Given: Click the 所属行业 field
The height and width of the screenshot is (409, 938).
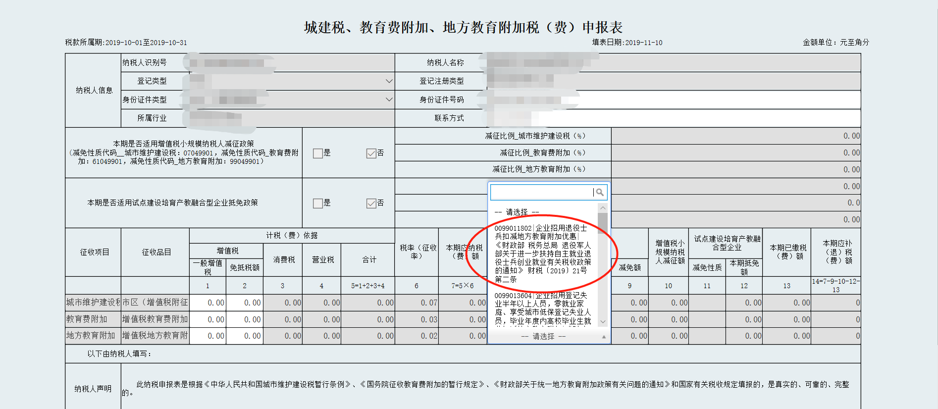Looking at the screenshot, I should [x=292, y=118].
